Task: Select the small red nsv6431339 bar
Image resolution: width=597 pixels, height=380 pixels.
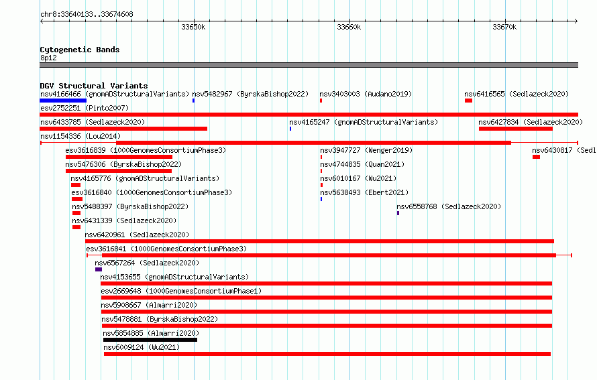Action: [76, 227]
